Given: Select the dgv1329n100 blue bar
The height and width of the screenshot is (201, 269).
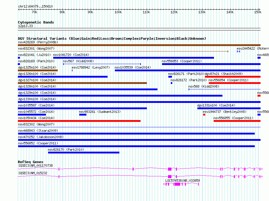Looking at the screenshot, I should pyautogui.click(x=120, y=96).
